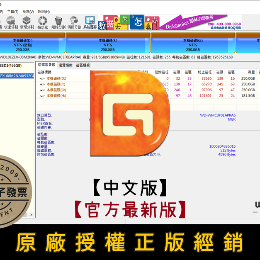Click the drive icon beside 本機磁碟(D:) in the table

click(43, 79)
